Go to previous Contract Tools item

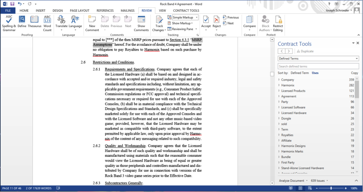coord(281,51)
